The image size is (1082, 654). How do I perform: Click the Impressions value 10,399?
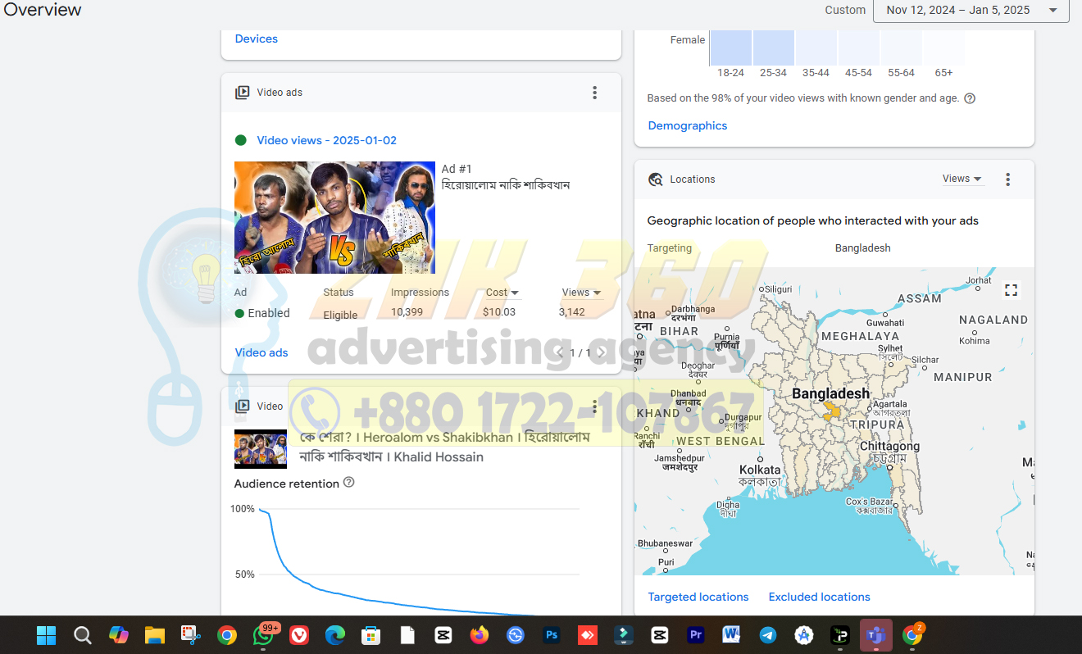[407, 312]
